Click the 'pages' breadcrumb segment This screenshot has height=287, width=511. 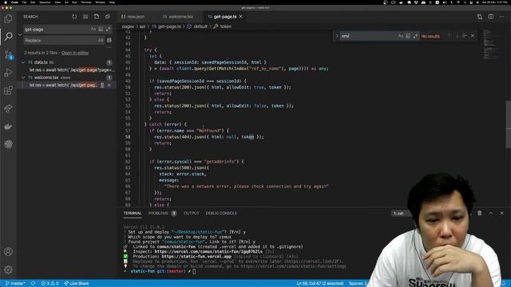click(x=128, y=26)
